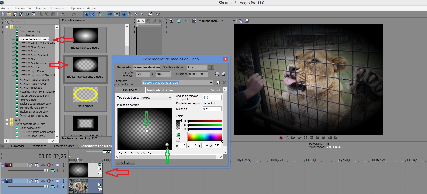Screen dimensions: 427x194
Task: Open preview quality Buena (total) dropdown
Action: pos(222,21)
